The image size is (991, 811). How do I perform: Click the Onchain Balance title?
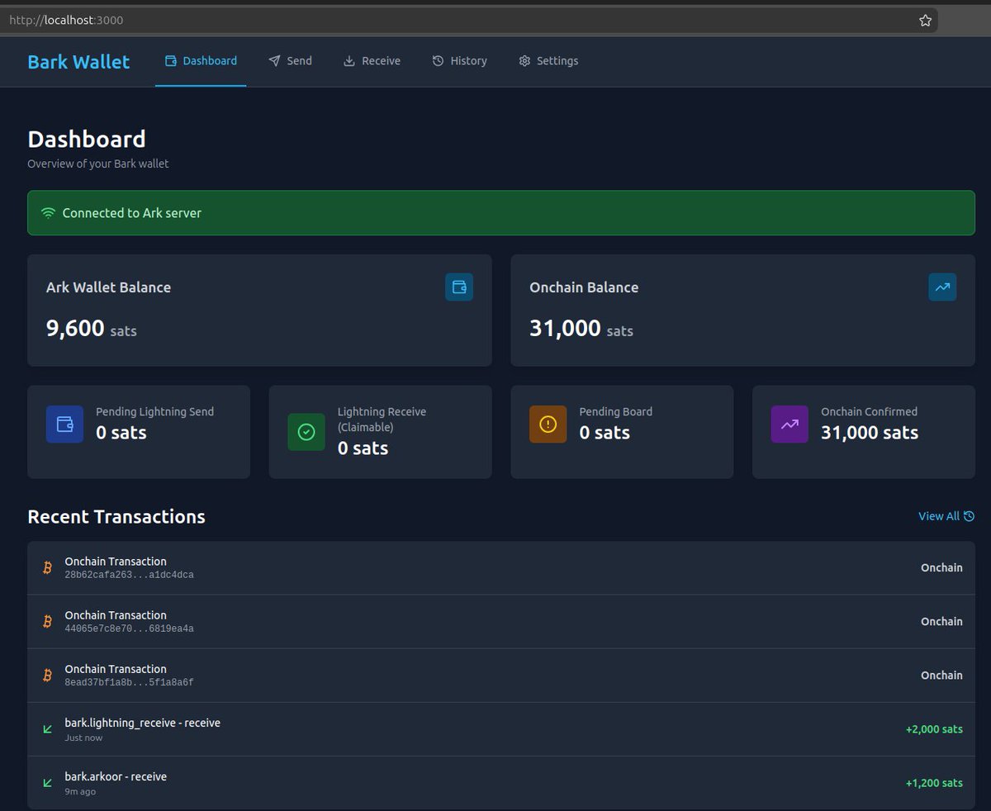(584, 287)
